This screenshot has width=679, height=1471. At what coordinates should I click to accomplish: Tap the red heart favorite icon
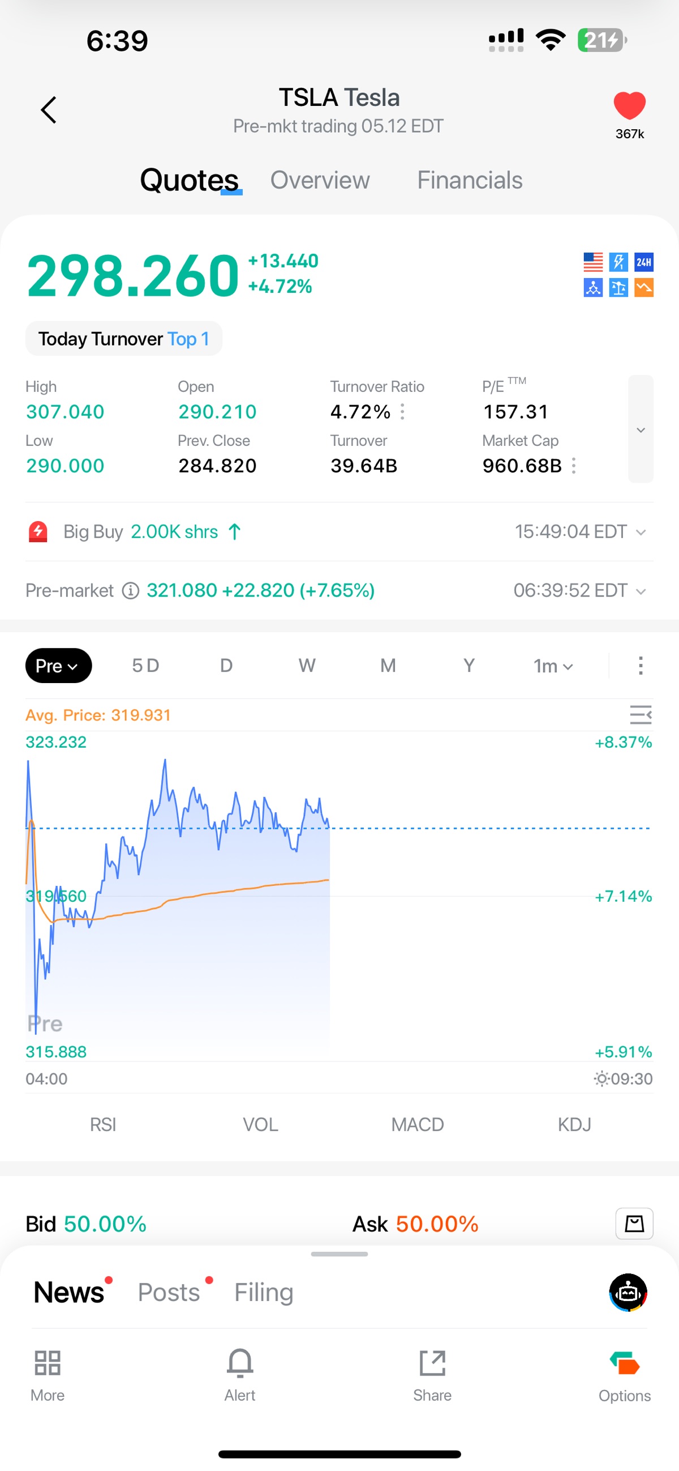629,106
